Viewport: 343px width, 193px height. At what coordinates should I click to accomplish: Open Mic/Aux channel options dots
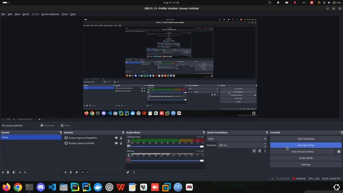129,155
